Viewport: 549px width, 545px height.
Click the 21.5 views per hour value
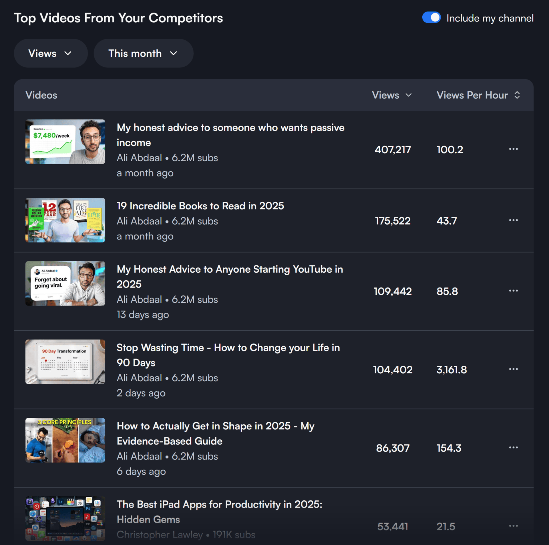click(x=446, y=526)
